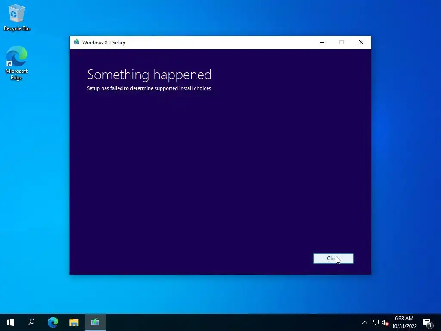Minimize the Windows 8.1 Setup window

click(x=322, y=43)
